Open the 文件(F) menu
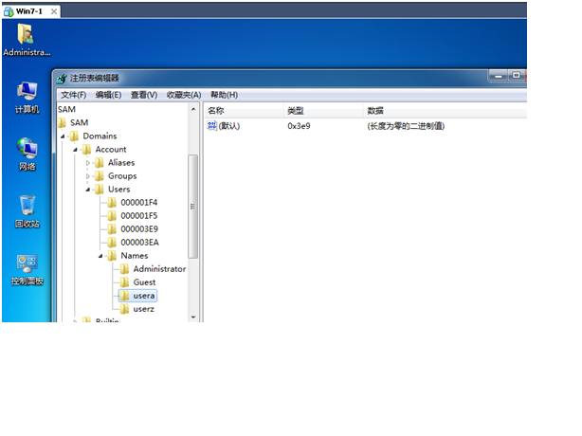Image resolution: width=582 pixels, height=436 pixels. pos(73,95)
